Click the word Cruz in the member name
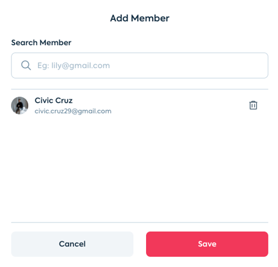278x267 pixels. point(62,100)
